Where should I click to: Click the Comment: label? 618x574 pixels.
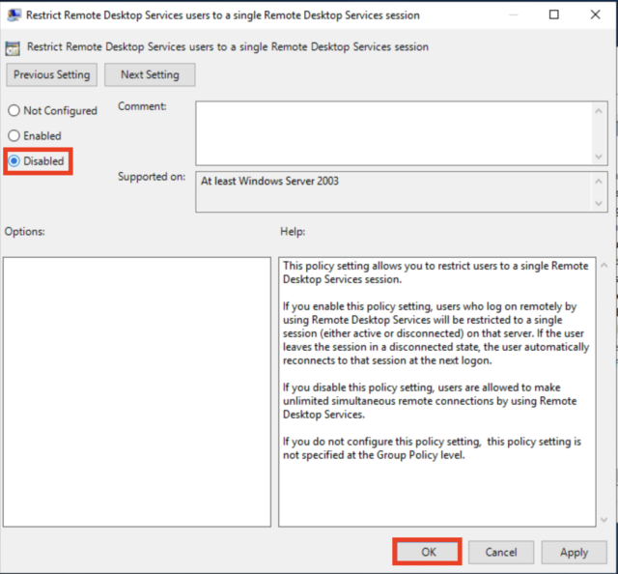[x=142, y=106]
